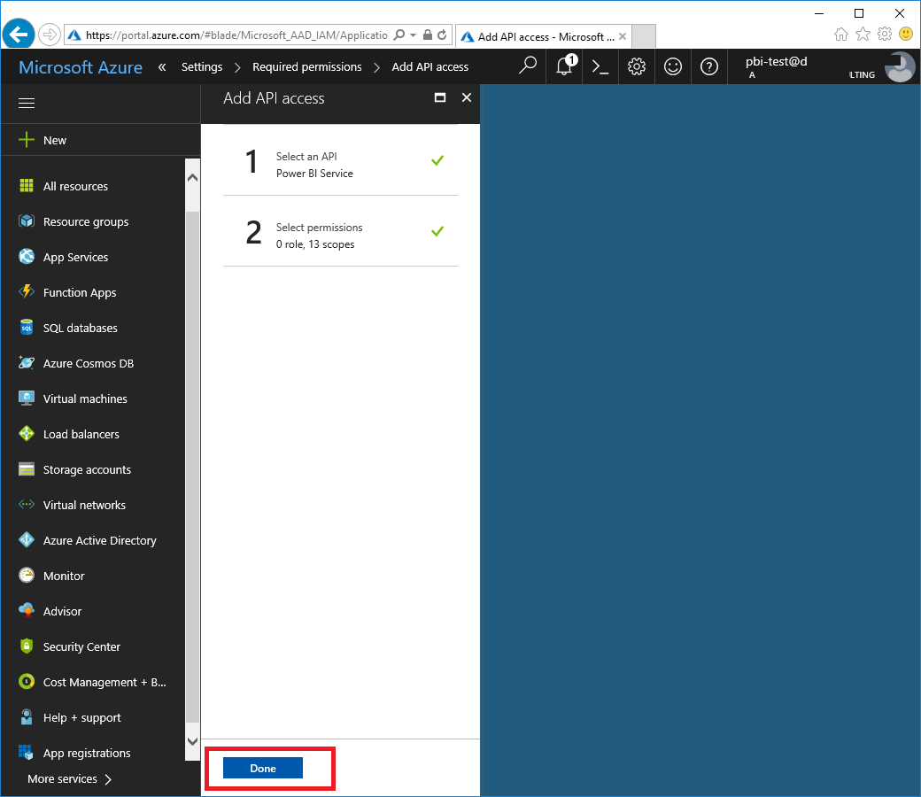921x797 pixels.
Task: Click the search magnifier in Azure header
Action: [x=528, y=66]
